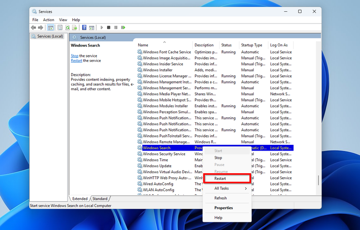Click the Back arrow toolbar icon
The image size is (360, 230).
pyautogui.click(x=33, y=28)
